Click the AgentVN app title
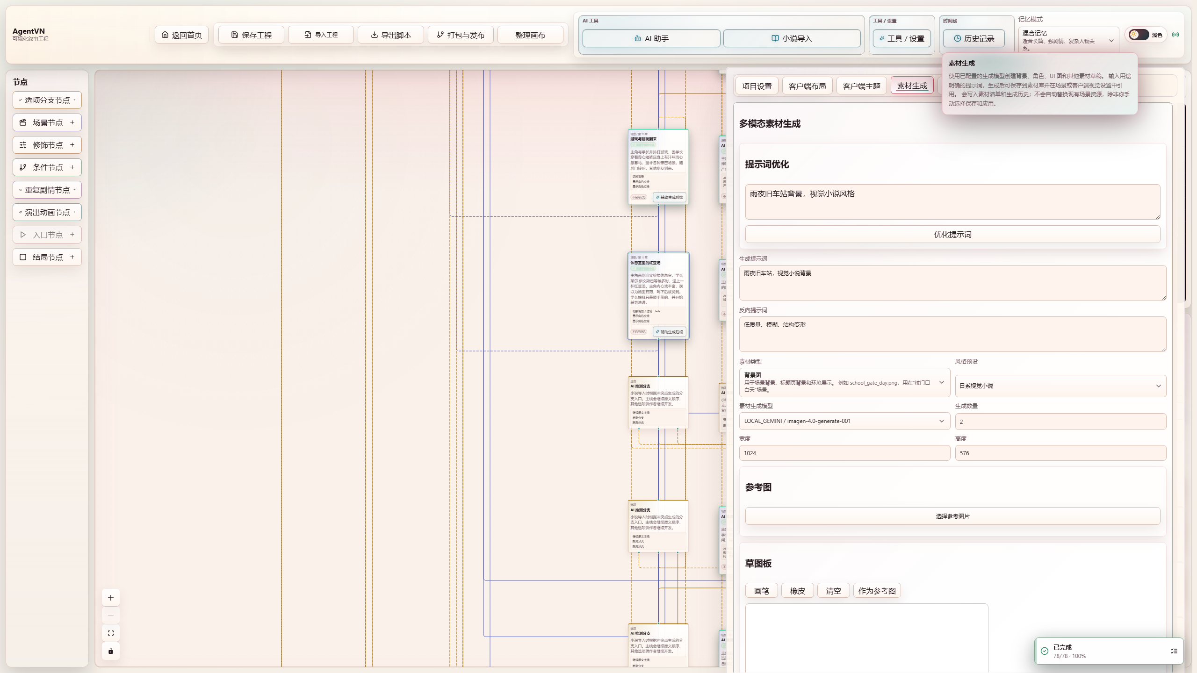 (29, 31)
